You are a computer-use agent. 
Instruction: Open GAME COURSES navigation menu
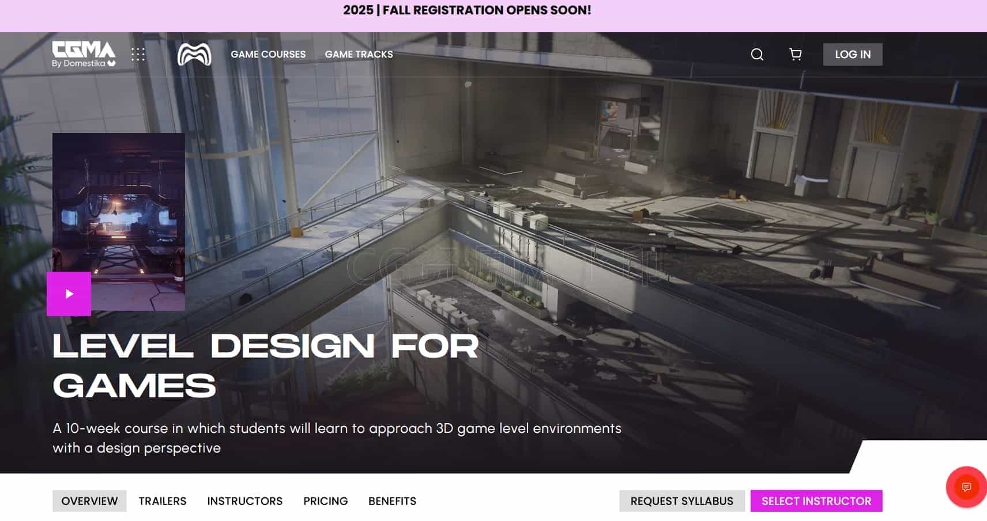(268, 54)
